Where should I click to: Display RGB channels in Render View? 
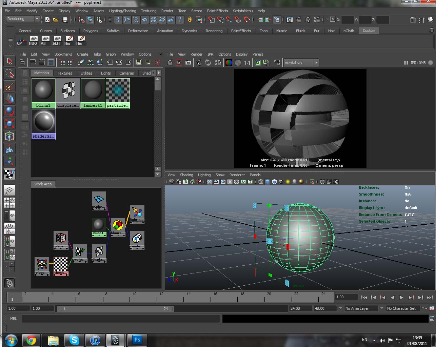[x=229, y=63]
